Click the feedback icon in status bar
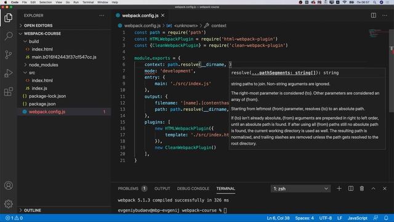394x222 pixels. tap(376, 218)
